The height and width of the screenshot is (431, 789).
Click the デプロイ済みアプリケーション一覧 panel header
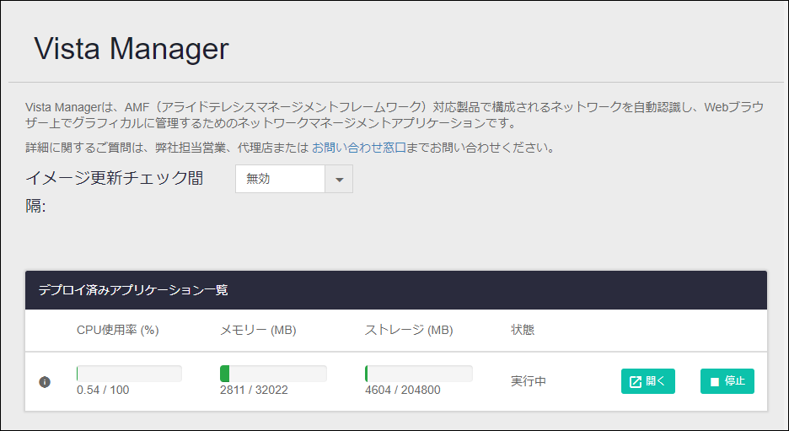(396, 290)
